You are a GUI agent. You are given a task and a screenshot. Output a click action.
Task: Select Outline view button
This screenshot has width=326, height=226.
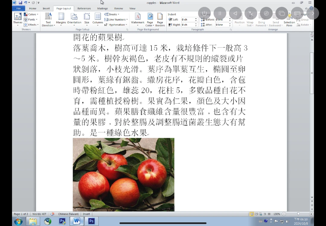[265, 214]
